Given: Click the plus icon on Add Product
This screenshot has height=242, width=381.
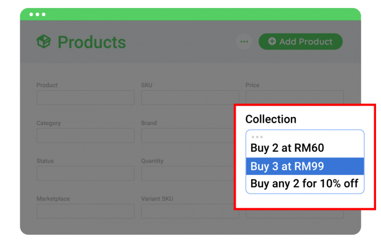Looking at the screenshot, I should coord(272,42).
